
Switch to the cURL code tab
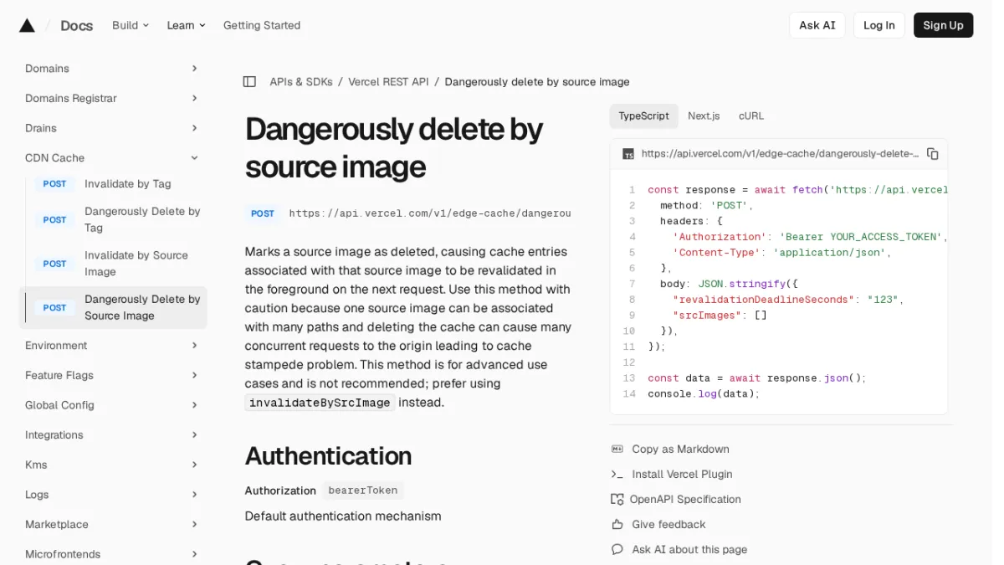pyautogui.click(x=751, y=116)
